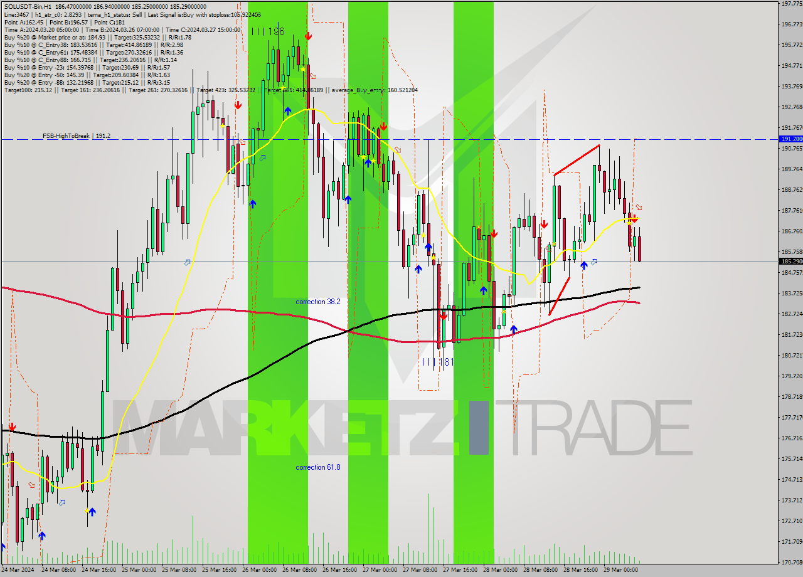Click the 194.771 price axis label
Viewport: 803px width, 577px height.
point(792,66)
